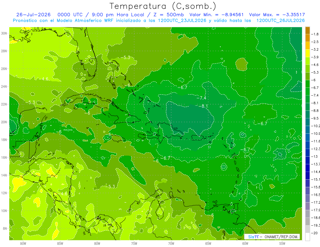Click the '65W' longitude axis label
320x247 pixels.
click(208, 243)
